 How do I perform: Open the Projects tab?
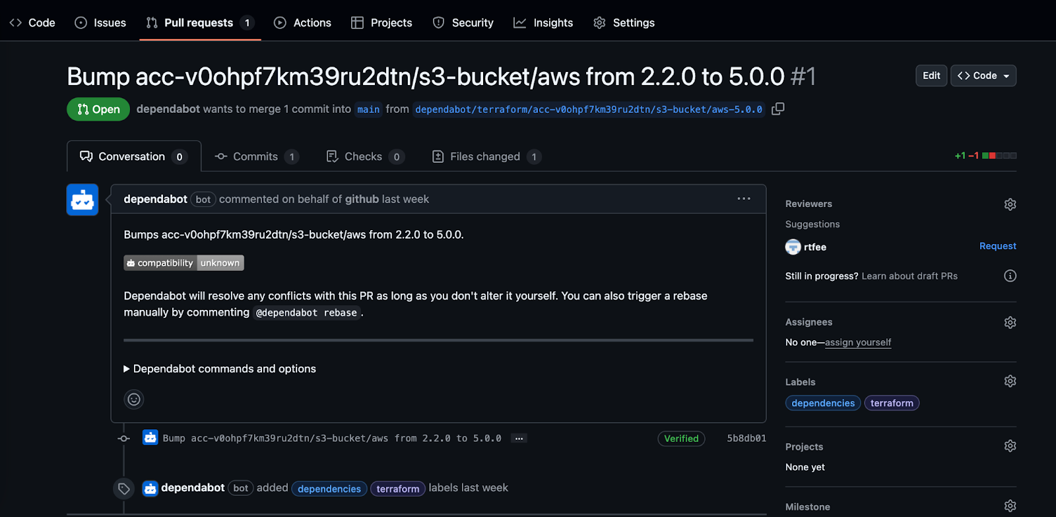[x=381, y=22]
